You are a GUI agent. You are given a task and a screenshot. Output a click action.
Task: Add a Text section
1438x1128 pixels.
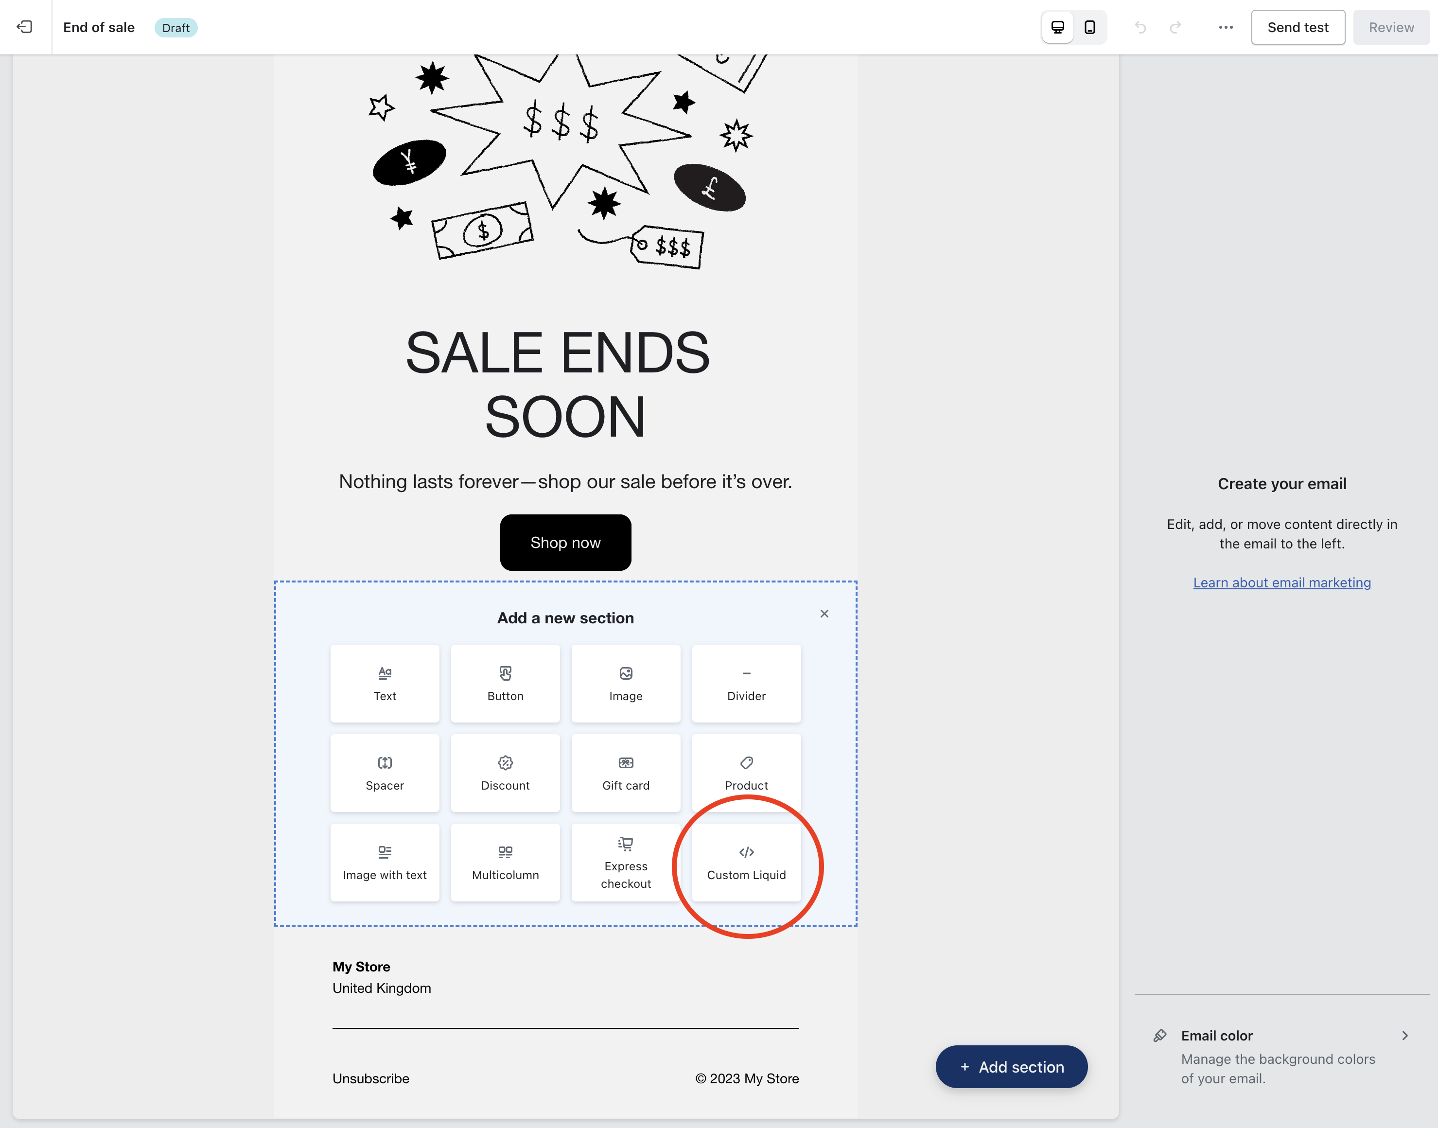click(385, 684)
